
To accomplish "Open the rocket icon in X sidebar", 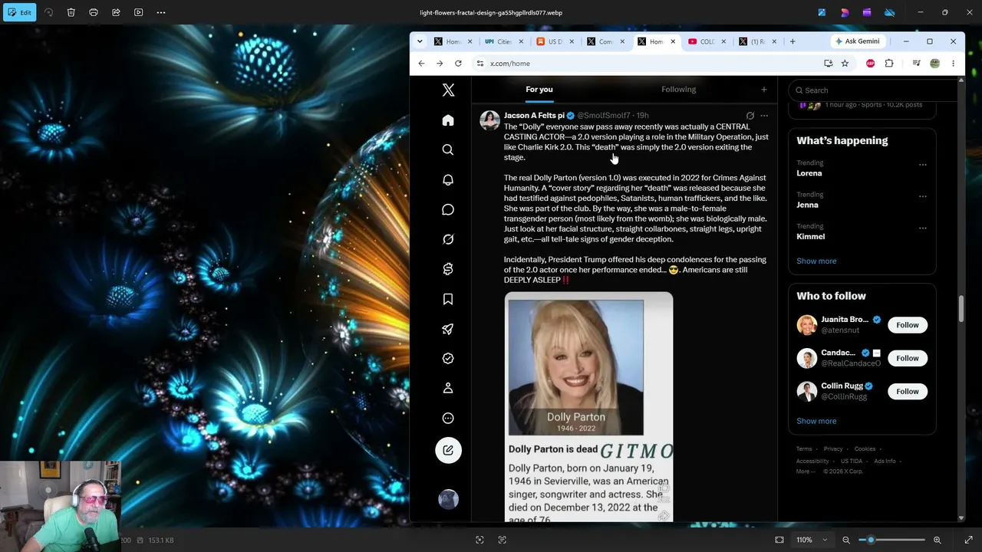I will click(x=448, y=329).
